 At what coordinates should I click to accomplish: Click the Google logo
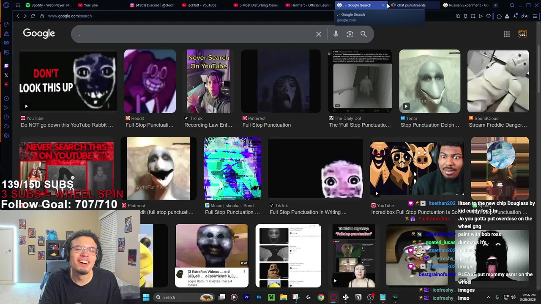point(39,33)
